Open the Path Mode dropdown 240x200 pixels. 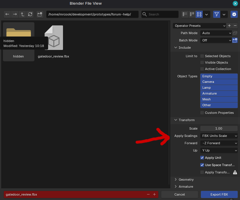pyautogui.click(x=216, y=33)
